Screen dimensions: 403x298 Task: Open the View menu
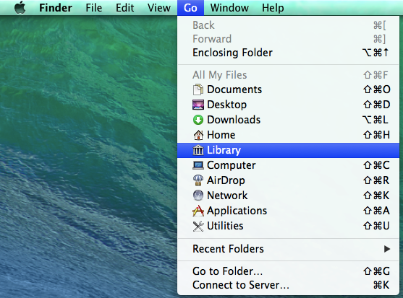coord(159,8)
